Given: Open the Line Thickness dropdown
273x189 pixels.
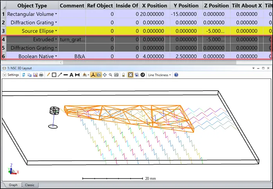Looking at the screenshot, I should [160, 75].
